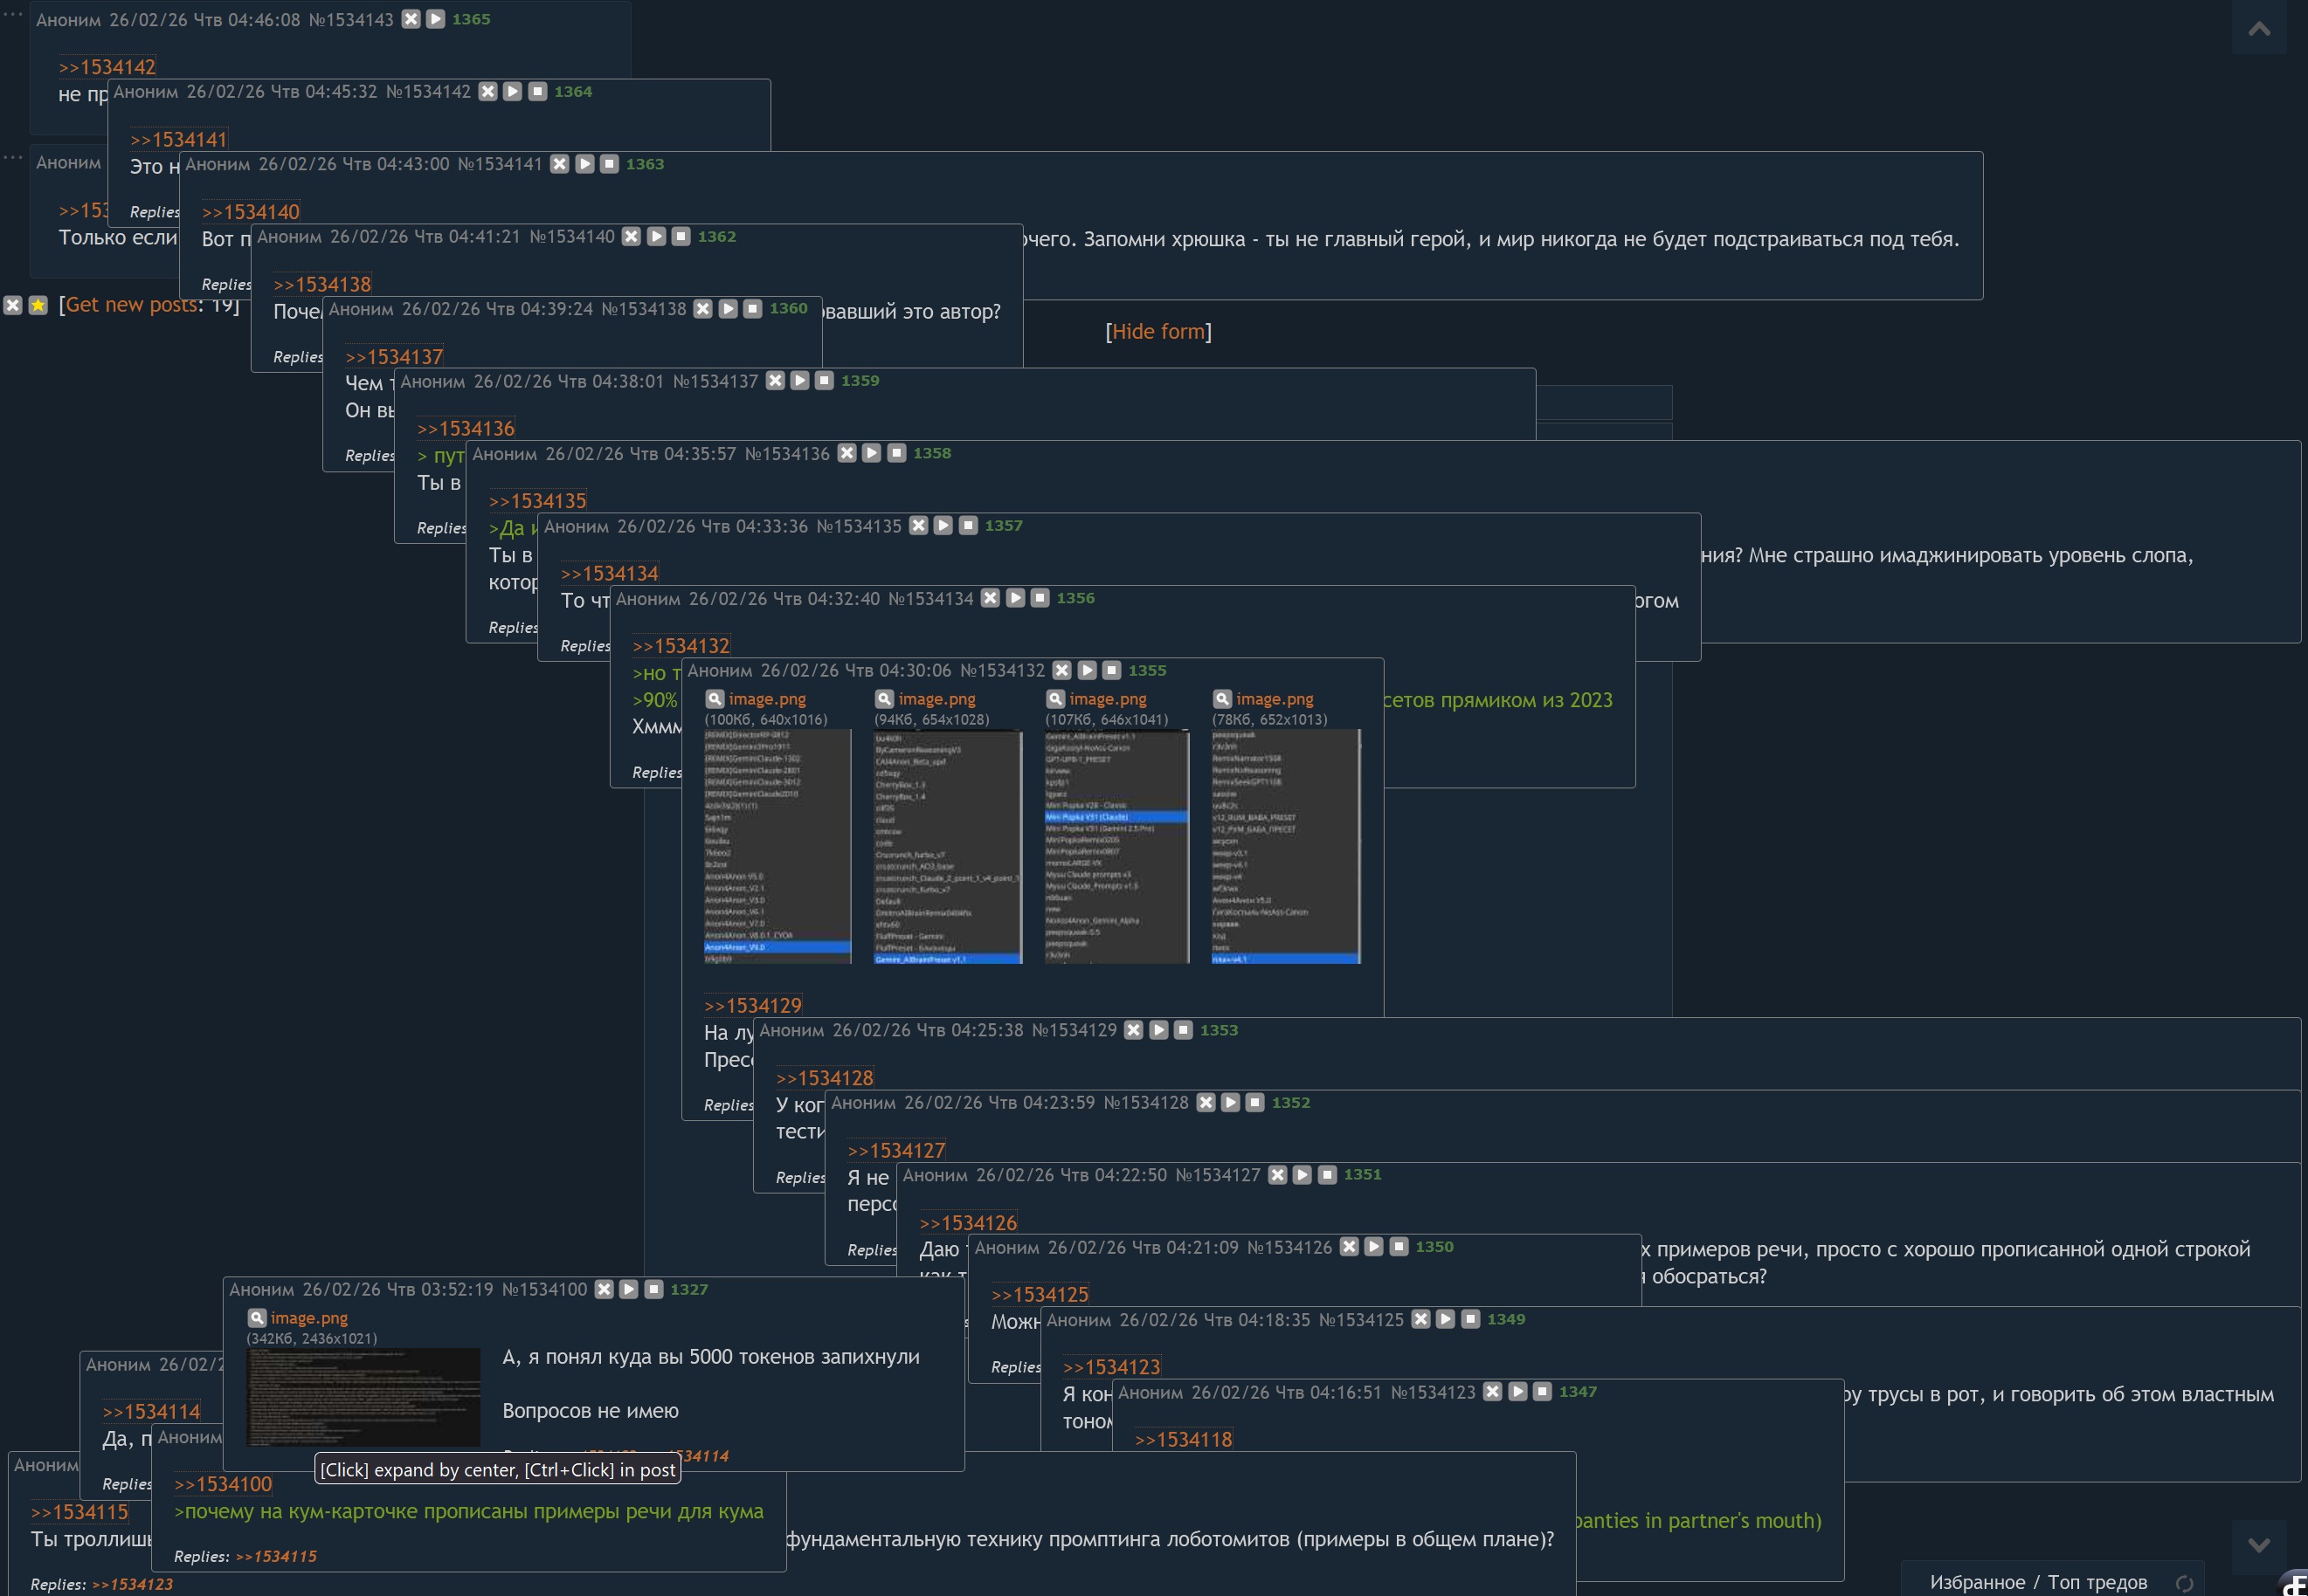
Task: Open three-dot menu beside post №1534143
Action: 12,13
